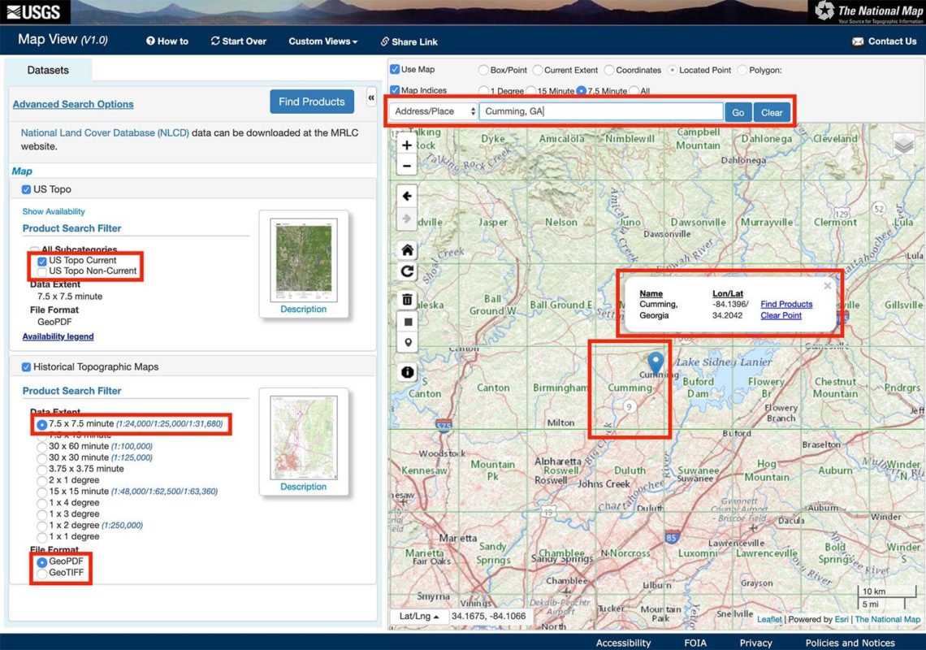The image size is (926, 650).
Task: Click inside the Cumming, GA search field
Action: [601, 112]
